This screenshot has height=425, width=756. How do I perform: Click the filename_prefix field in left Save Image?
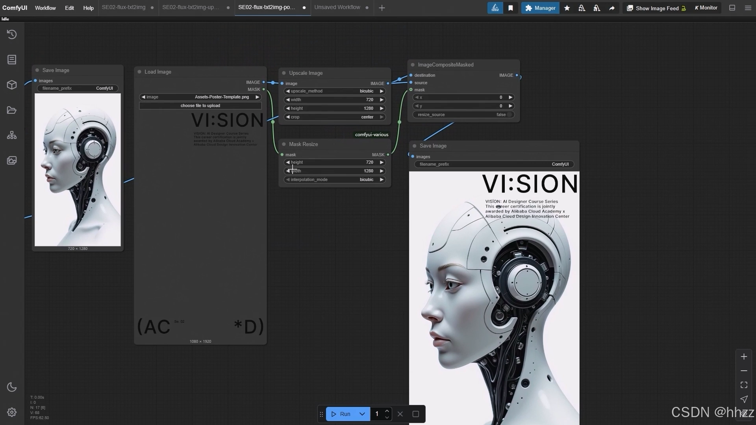(78, 88)
